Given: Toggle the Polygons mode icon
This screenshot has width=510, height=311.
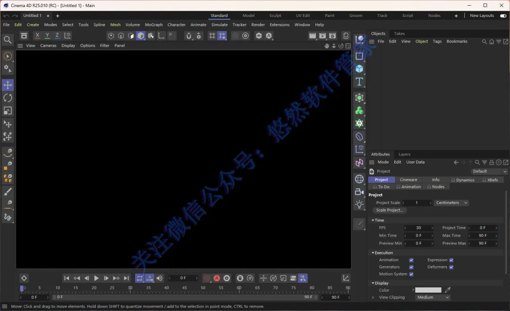Looking at the screenshot, I should pyautogui.click(x=131, y=36).
